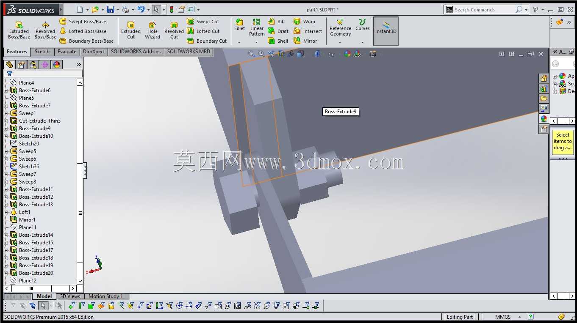Screen dimensions: 577x323
Task: Activate the Lofted Boss/Base command
Action: tap(83, 31)
